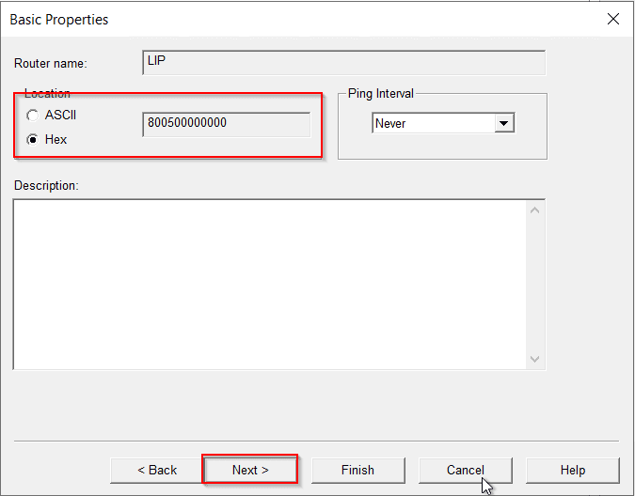Select the Hex location radio button

(34, 139)
